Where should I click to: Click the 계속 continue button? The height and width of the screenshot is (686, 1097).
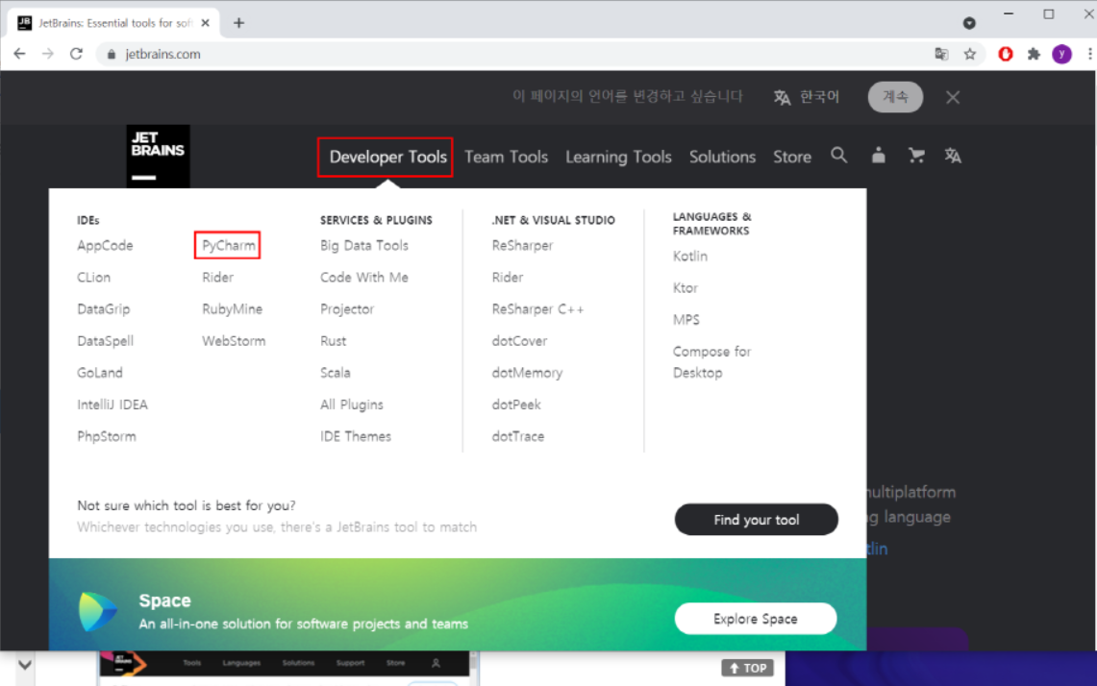895,97
